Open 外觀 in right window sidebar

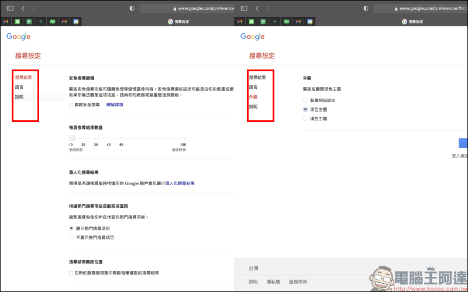253,97
